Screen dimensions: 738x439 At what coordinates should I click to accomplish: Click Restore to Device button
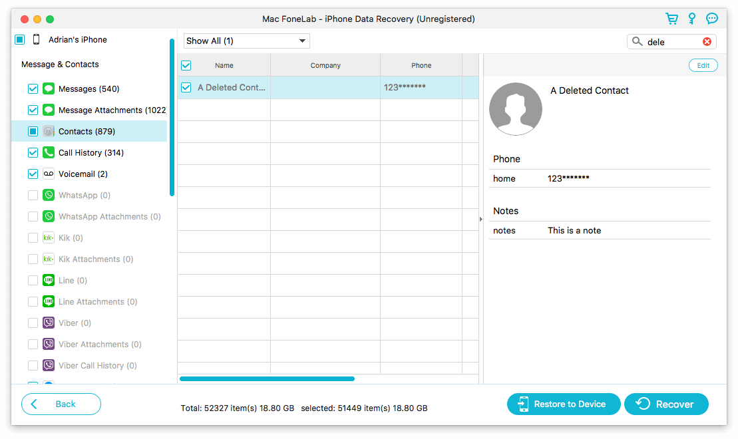pos(564,404)
